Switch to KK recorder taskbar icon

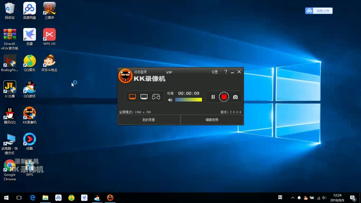pos(110,198)
